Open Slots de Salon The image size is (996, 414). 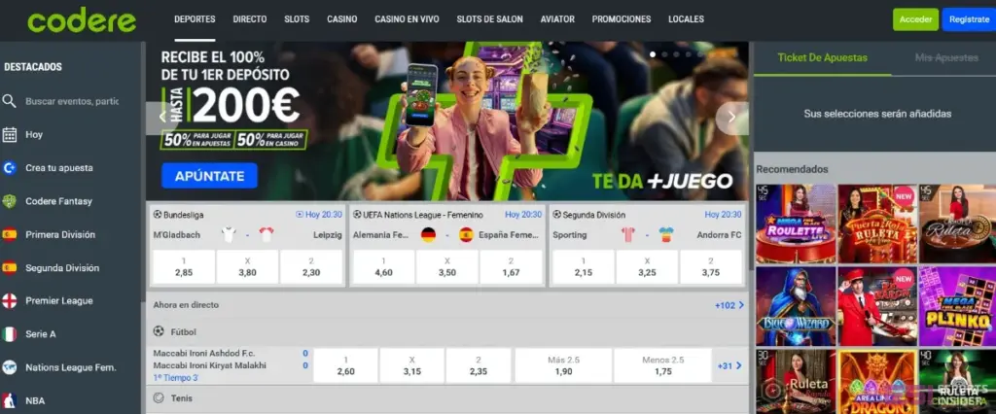pos(490,19)
